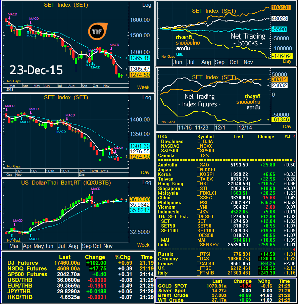The image size is (298, 304).
Task: Click the Net Trading Stocks label
Action: 248,39
